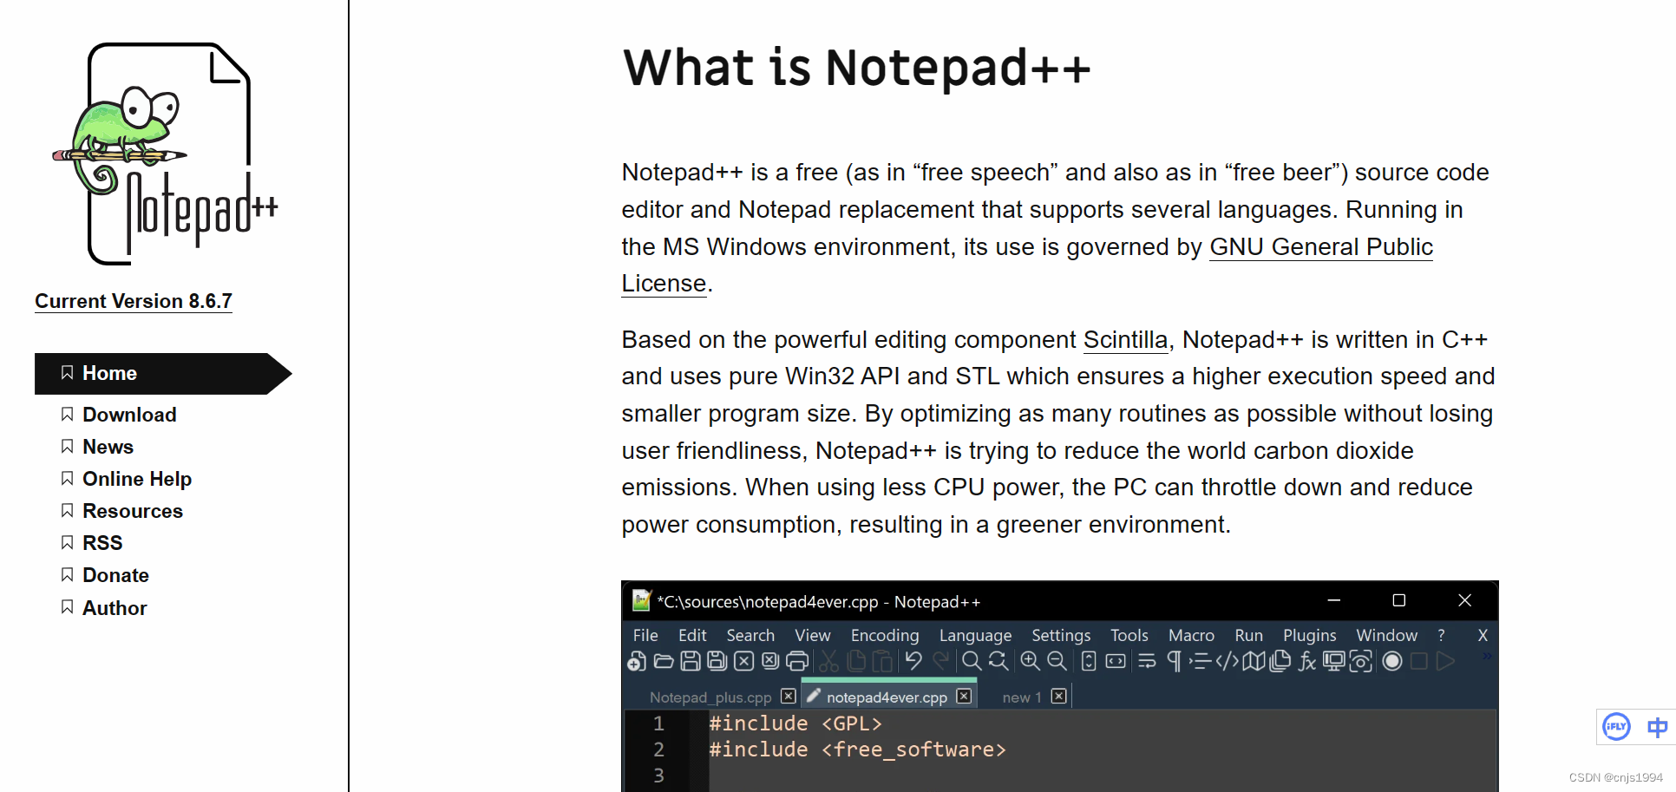The image size is (1676, 792).
Task: Open the Tools menu
Action: tap(1129, 635)
